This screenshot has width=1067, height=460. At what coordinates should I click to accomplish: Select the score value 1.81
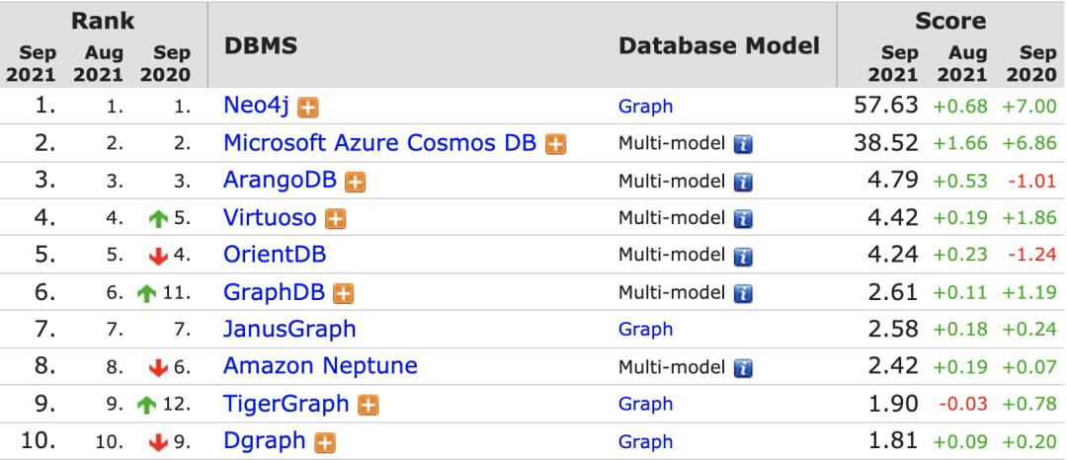tap(893, 442)
